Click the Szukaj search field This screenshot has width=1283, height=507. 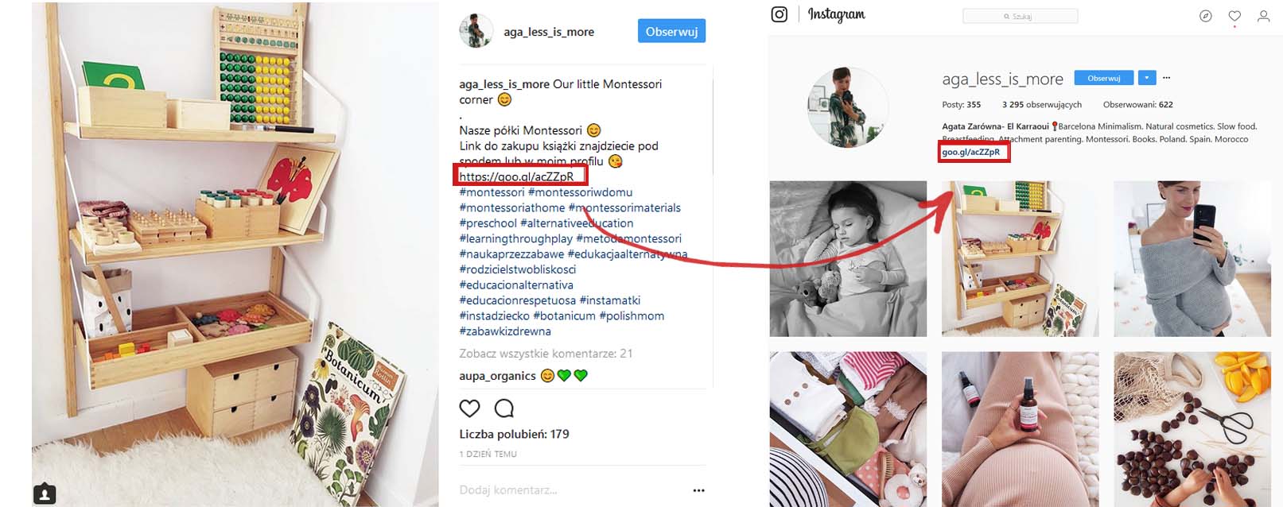tap(1020, 16)
